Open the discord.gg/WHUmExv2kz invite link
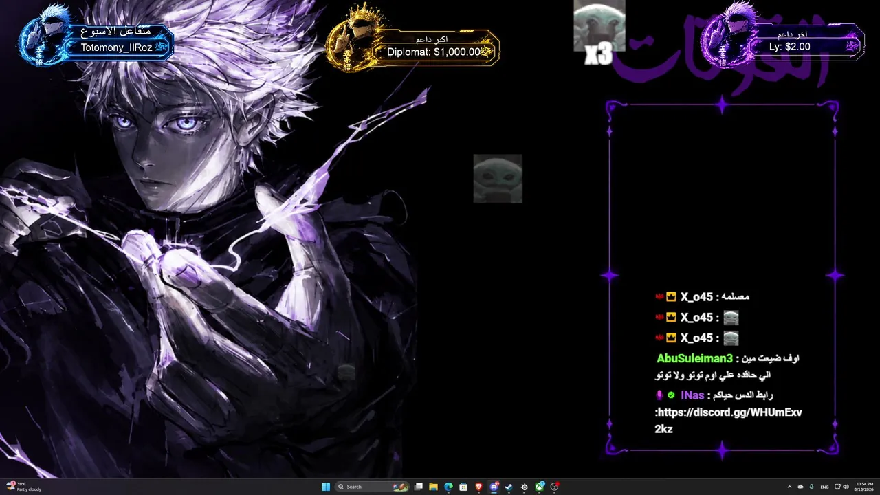Screen dimensions: 880x495 pos(729,421)
